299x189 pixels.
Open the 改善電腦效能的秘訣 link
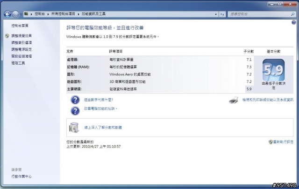pos(100,108)
